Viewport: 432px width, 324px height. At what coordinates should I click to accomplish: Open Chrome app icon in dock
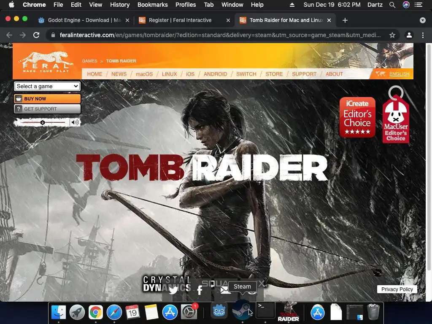(x=96, y=312)
